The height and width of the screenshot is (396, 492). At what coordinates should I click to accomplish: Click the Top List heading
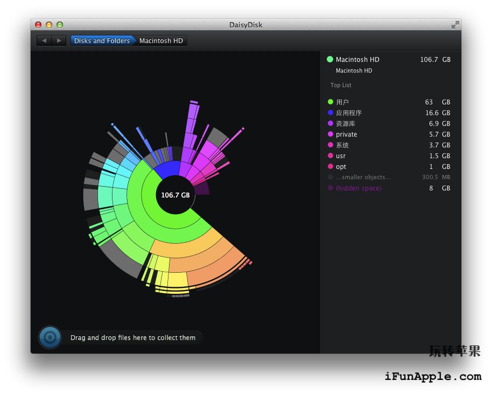341,85
